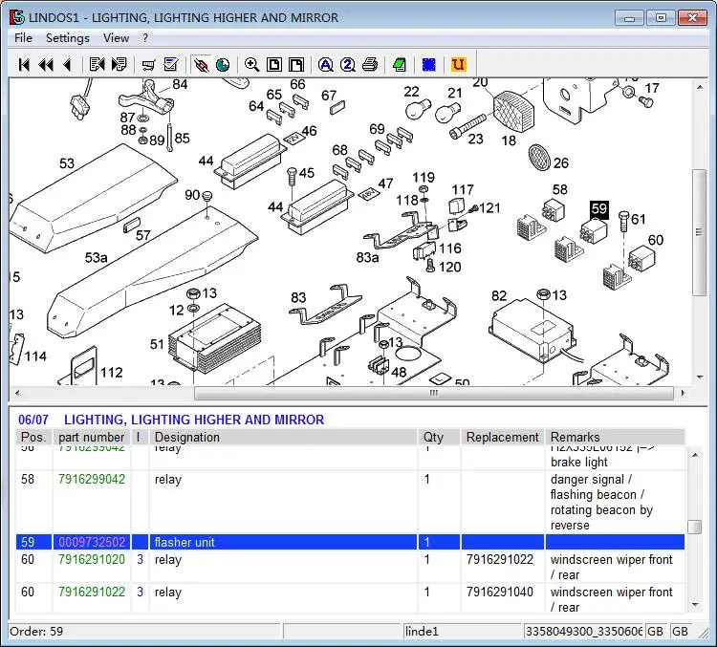The image size is (717, 647).
Task: Select part number 0009732502 flasher unit
Action: coord(92,542)
